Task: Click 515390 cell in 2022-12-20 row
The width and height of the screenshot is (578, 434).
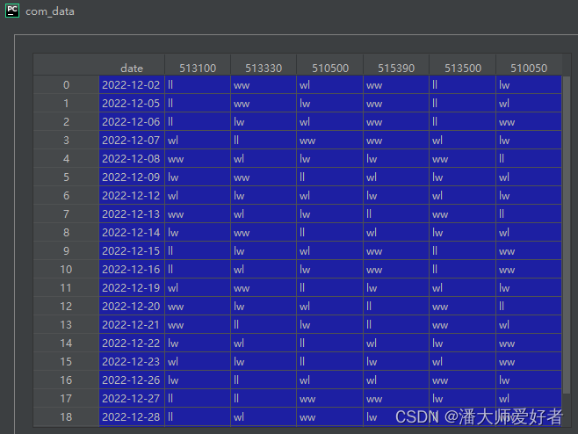Action: pyautogui.click(x=397, y=306)
